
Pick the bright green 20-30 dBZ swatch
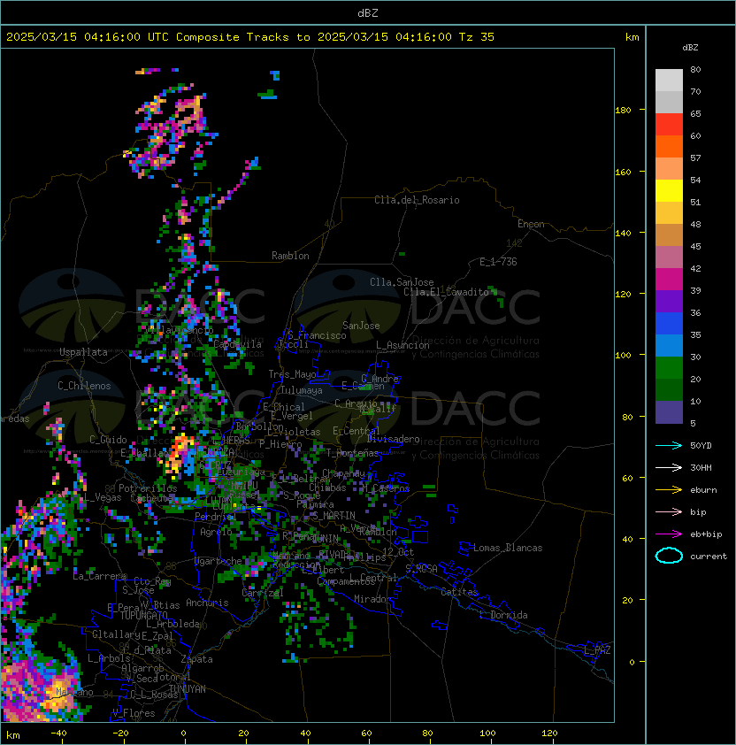click(x=669, y=368)
